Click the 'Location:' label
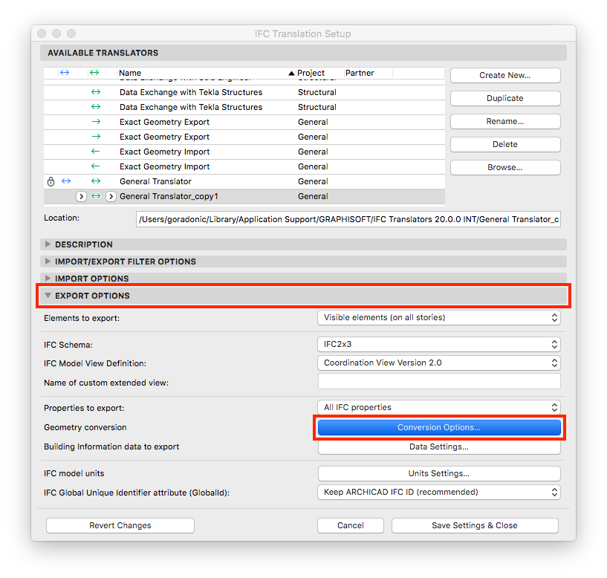The height and width of the screenshot is (578, 607). click(62, 218)
